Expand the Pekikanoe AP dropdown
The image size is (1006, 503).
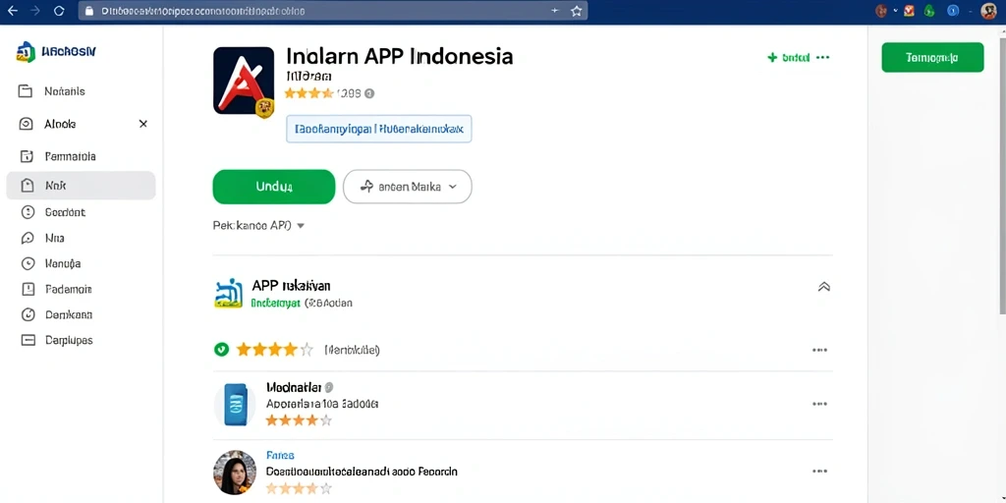tap(258, 226)
